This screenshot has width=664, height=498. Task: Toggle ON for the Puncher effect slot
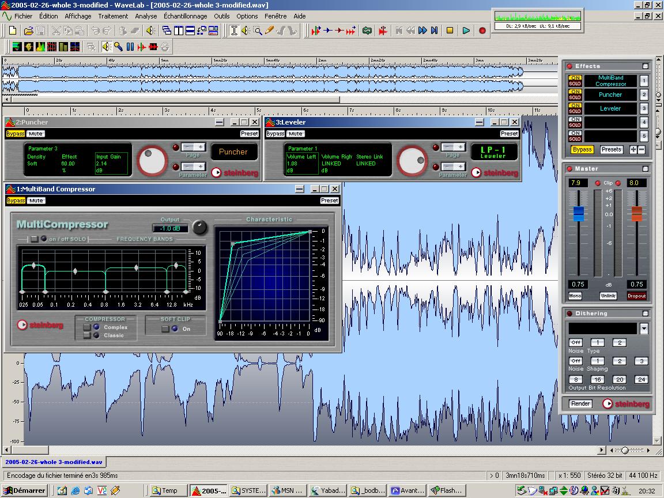click(x=575, y=92)
